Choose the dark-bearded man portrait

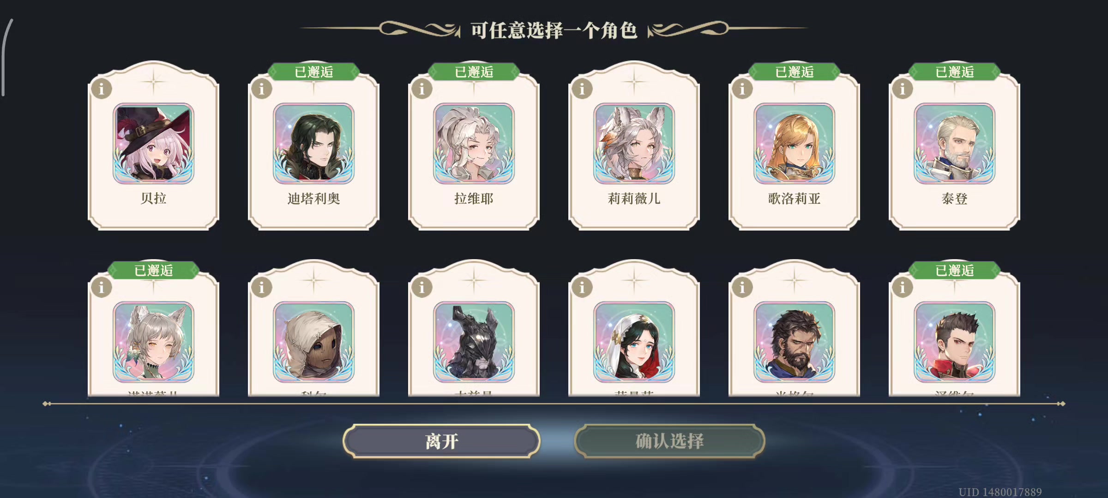(794, 342)
